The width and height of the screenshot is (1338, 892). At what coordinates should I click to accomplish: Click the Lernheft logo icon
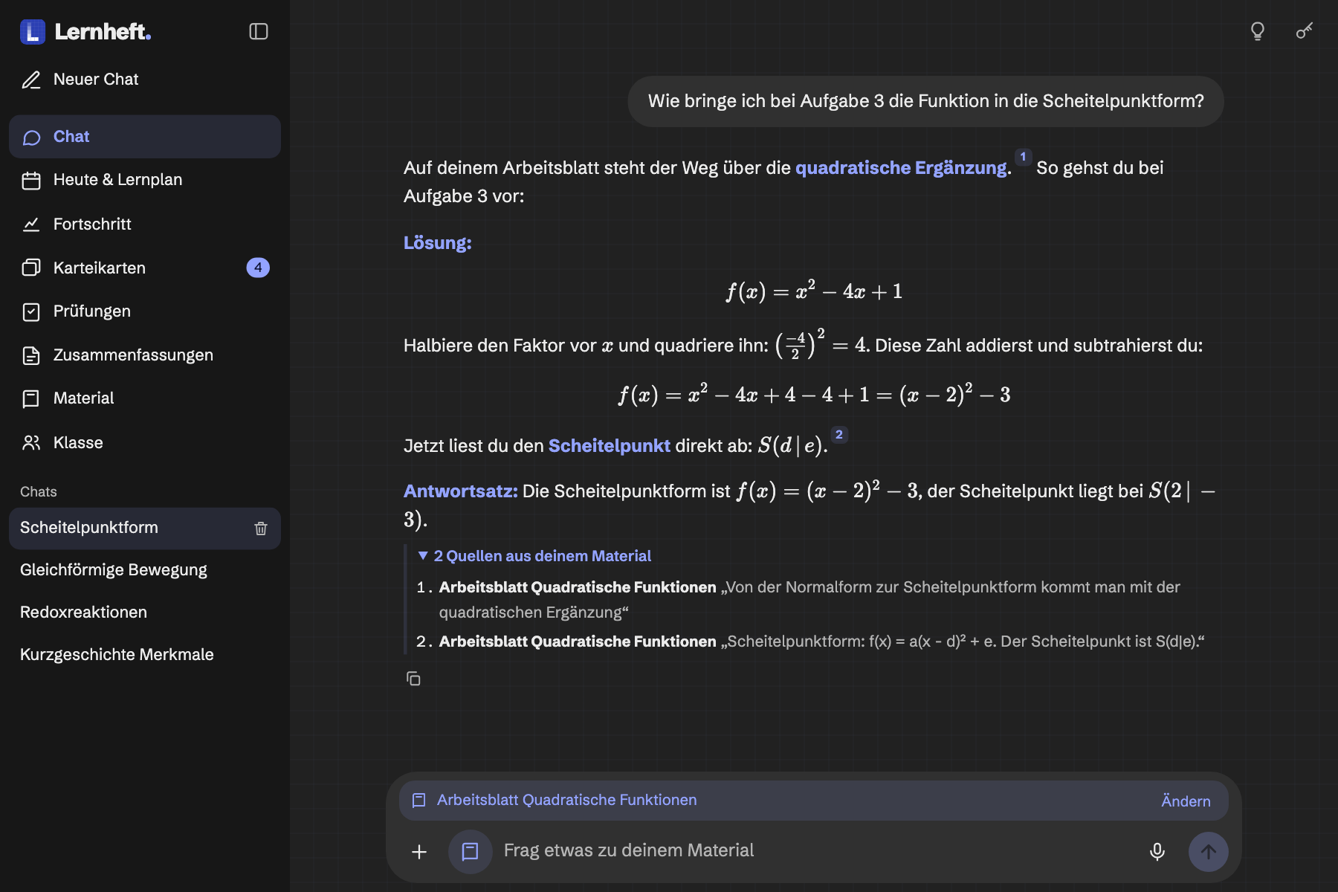tap(33, 32)
